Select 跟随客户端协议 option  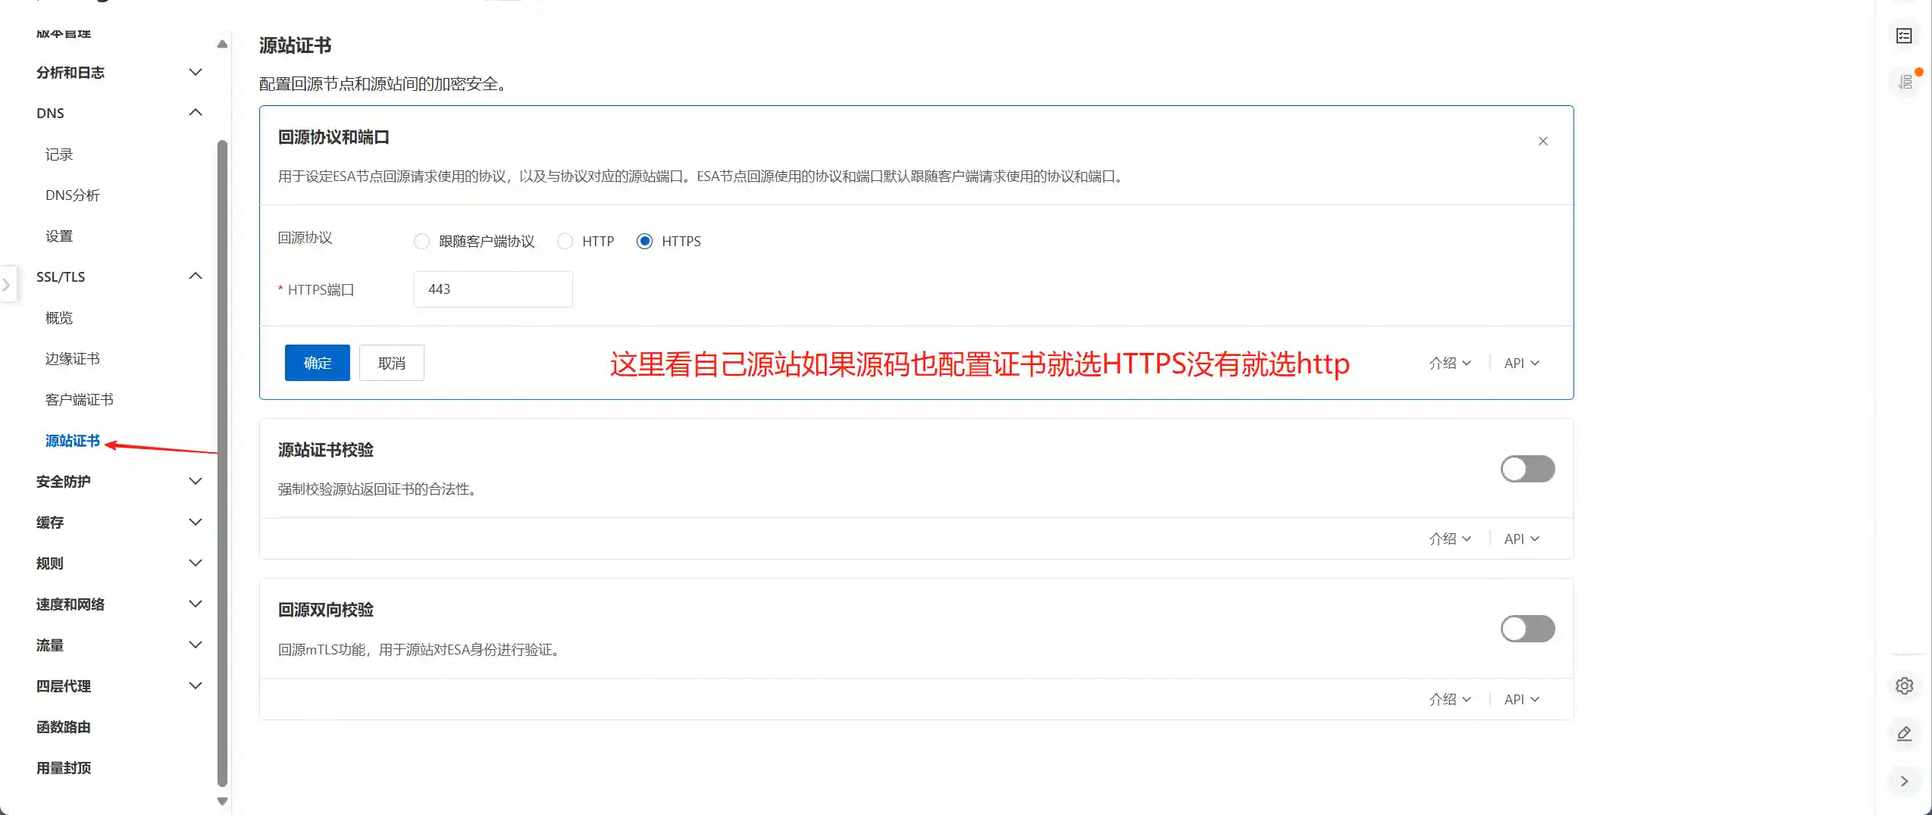(422, 241)
